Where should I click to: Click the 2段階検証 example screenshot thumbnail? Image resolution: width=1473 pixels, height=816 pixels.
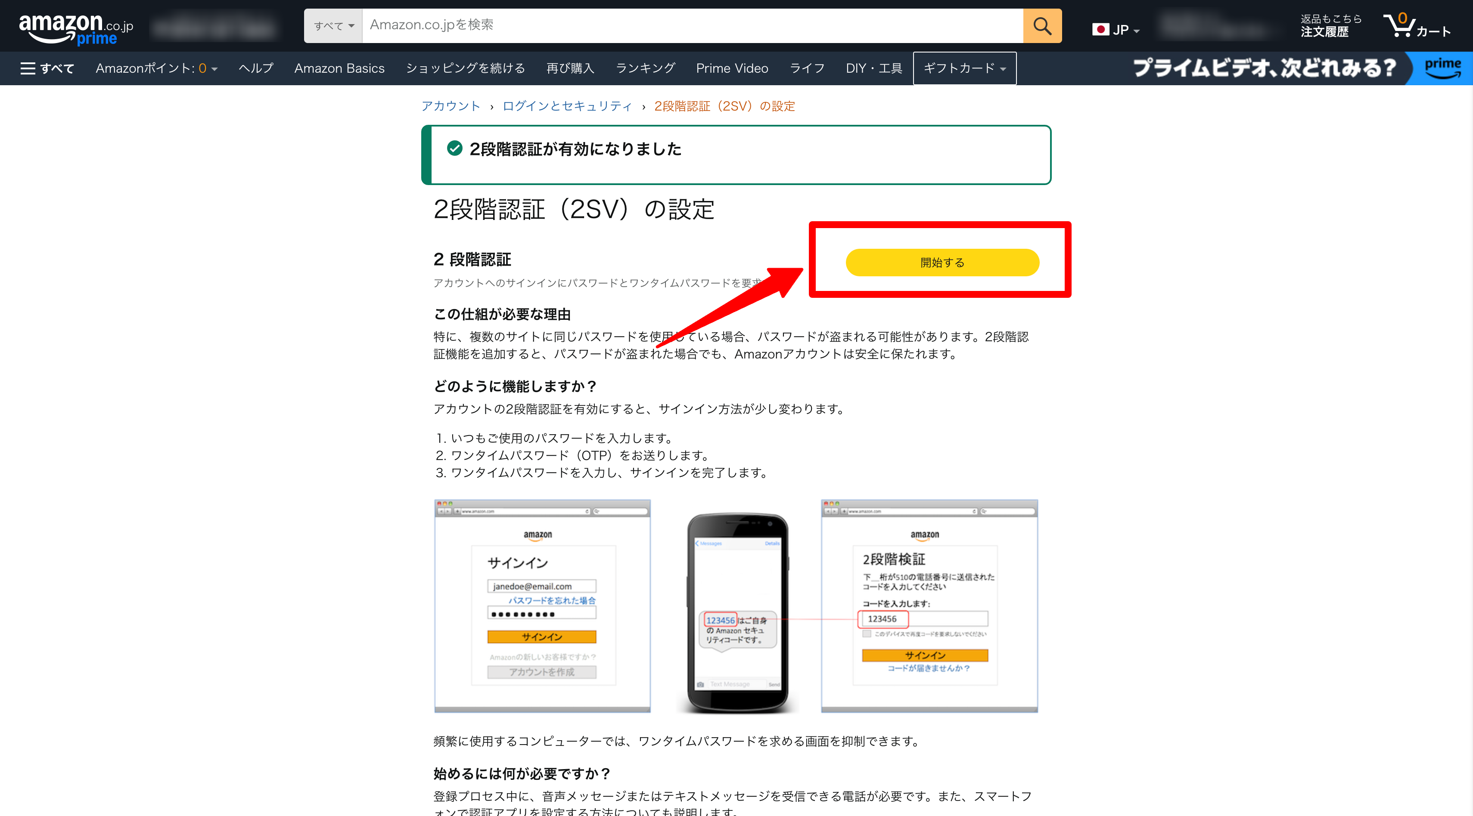(929, 606)
